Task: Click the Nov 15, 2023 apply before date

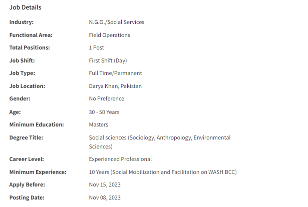Action: pyautogui.click(x=105, y=184)
